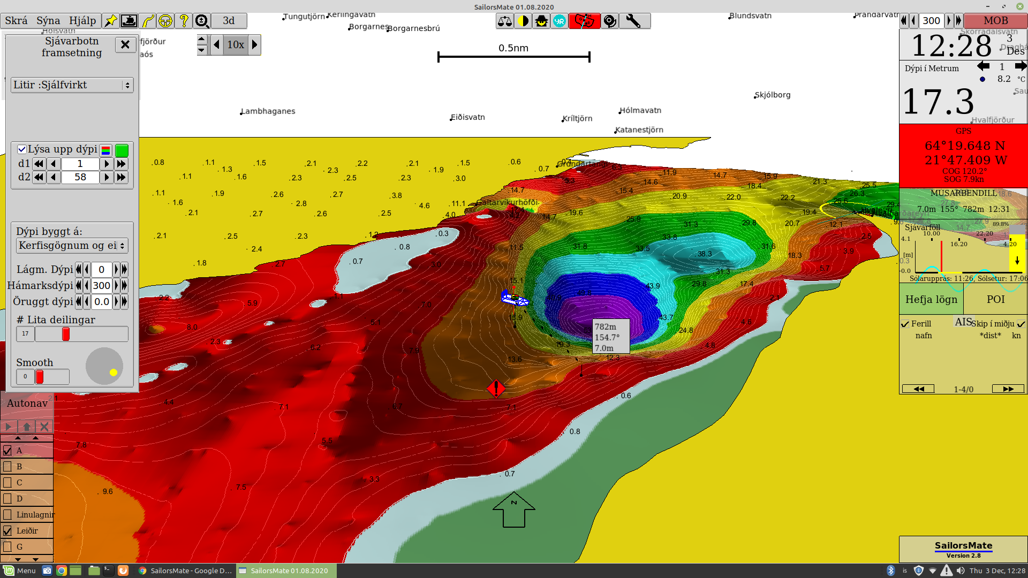Viewport: 1028px width, 578px height.
Task: Click the Autonav up-arrow icon
Action: pyautogui.click(x=26, y=427)
